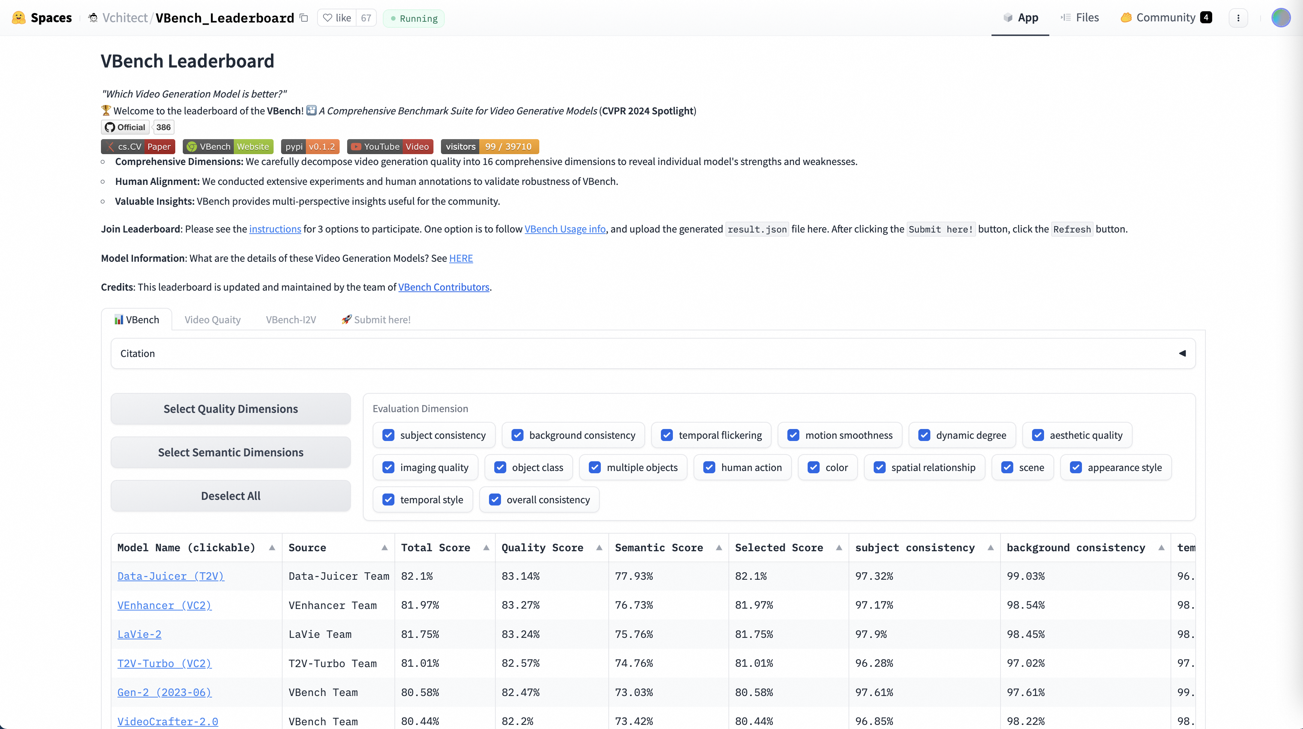Open the cs.CV Paper badge
The height and width of the screenshot is (729, 1303).
pyautogui.click(x=138, y=147)
